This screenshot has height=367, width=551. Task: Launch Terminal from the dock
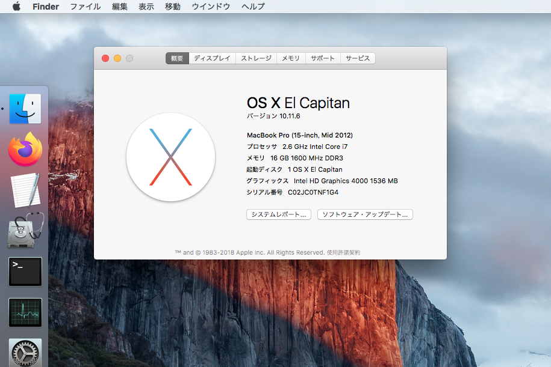[x=25, y=271]
